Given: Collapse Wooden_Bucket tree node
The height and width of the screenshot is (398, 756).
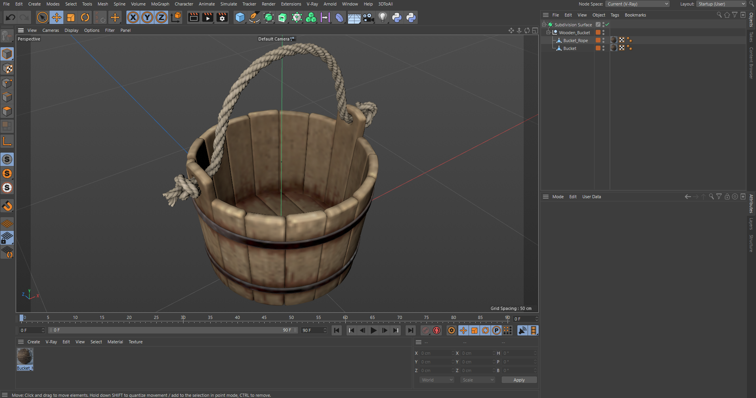Looking at the screenshot, I should coord(548,32).
